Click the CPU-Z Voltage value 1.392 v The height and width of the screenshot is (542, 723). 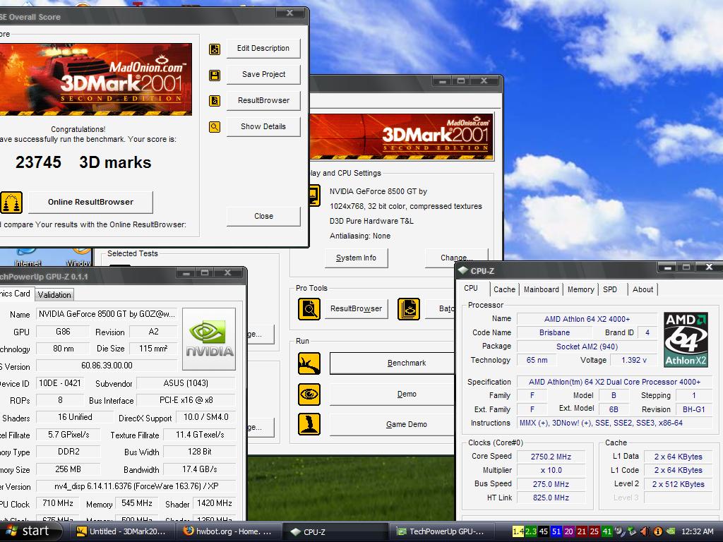[634, 360]
